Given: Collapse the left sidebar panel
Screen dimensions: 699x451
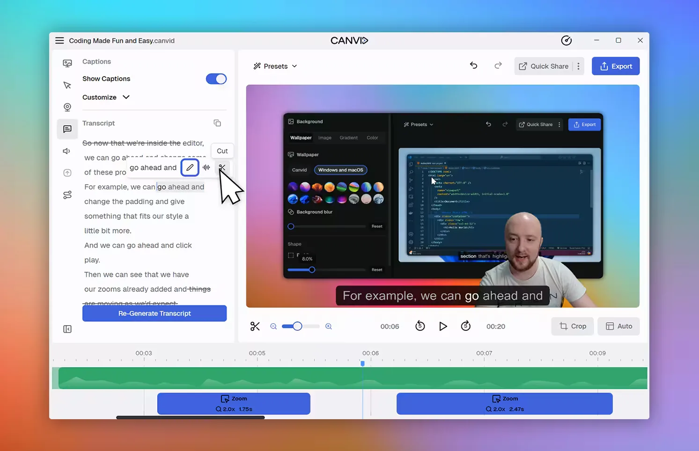Looking at the screenshot, I should (x=67, y=329).
